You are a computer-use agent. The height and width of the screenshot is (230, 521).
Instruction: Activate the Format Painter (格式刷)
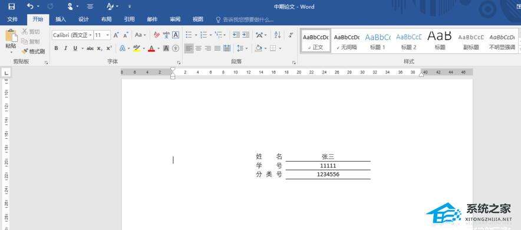[x=33, y=51]
